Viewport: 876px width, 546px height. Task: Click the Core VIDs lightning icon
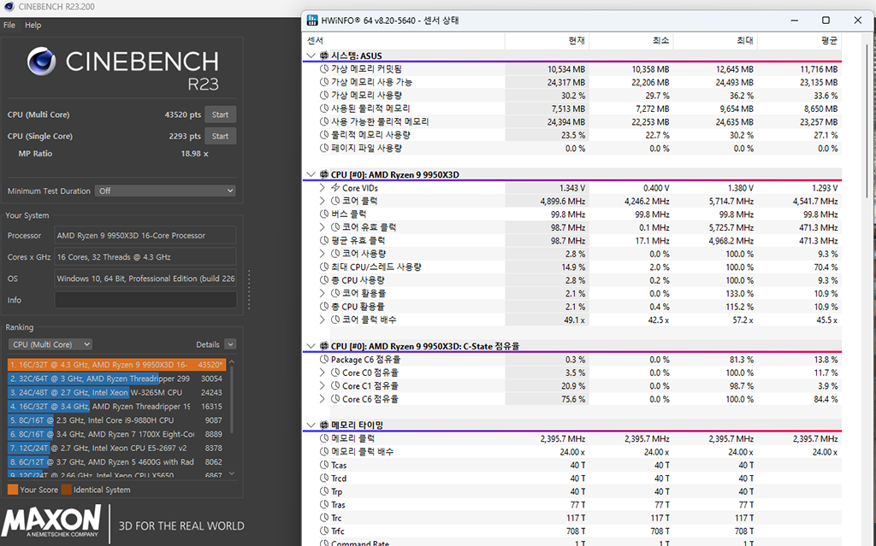click(x=335, y=188)
